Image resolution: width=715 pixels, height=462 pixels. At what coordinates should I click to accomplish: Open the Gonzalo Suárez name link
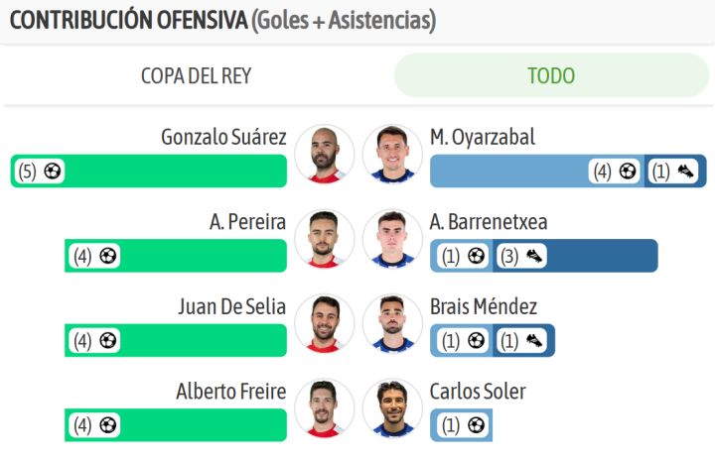click(223, 138)
